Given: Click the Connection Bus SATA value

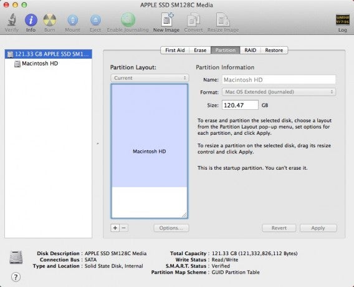Looking at the screenshot, I should (90, 260).
